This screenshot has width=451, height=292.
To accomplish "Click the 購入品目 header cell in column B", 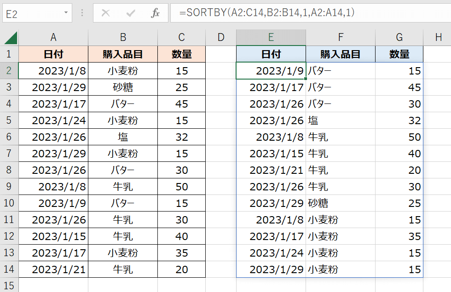I will click(123, 54).
